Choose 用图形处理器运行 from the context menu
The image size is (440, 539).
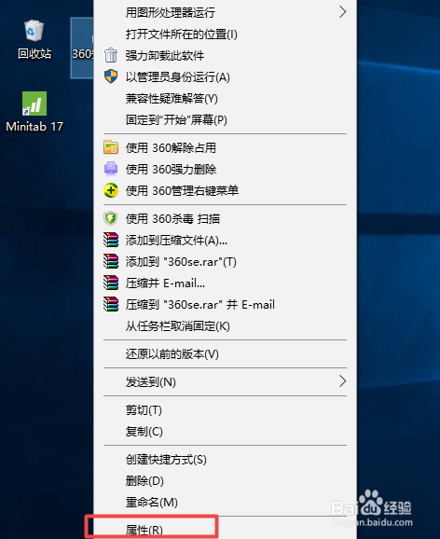tap(226, 12)
